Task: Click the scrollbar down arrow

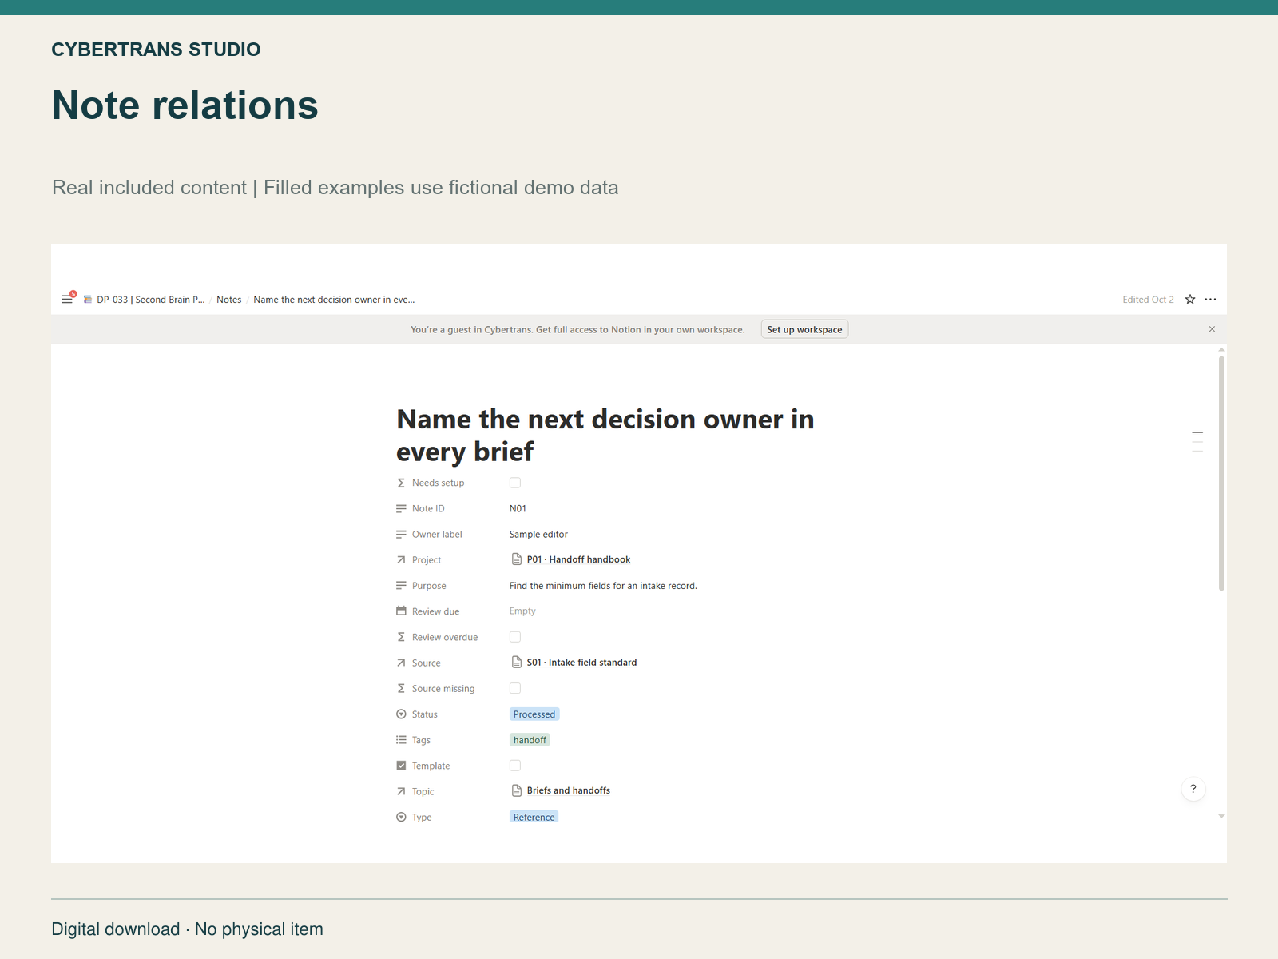Action: coord(1221,816)
